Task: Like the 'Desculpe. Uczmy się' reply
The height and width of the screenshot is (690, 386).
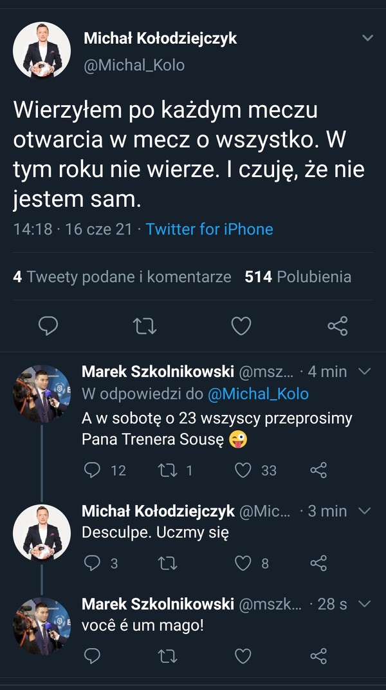Action: (x=243, y=564)
